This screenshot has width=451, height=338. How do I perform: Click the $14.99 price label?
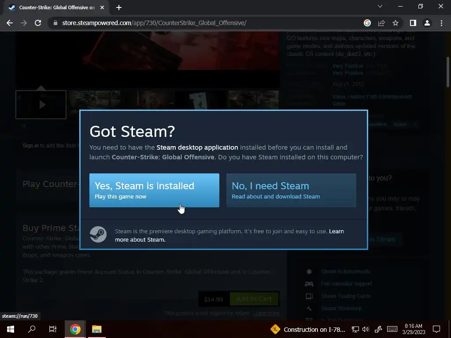pos(214,299)
